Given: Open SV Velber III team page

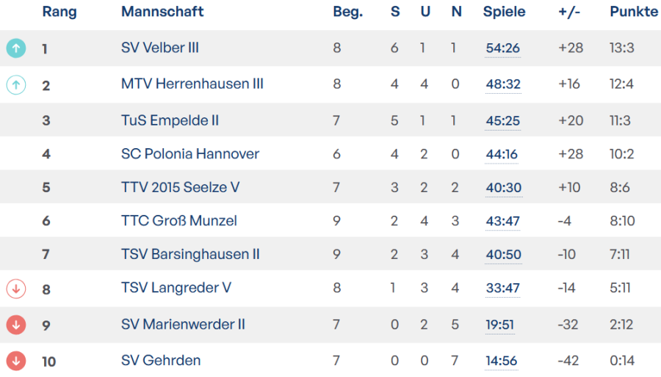Looking at the screenshot, I should click(160, 48).
